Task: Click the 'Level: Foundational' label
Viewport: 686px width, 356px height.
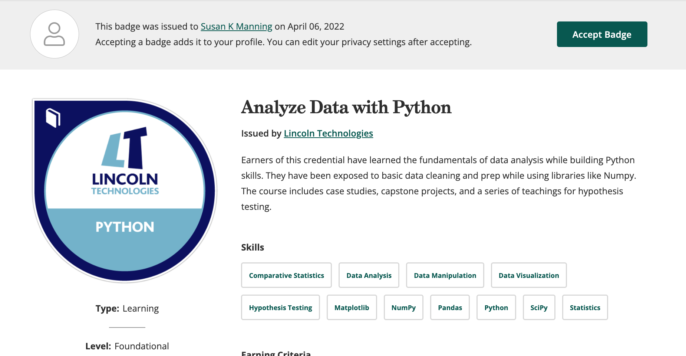Action: click(x=127, y=346)
